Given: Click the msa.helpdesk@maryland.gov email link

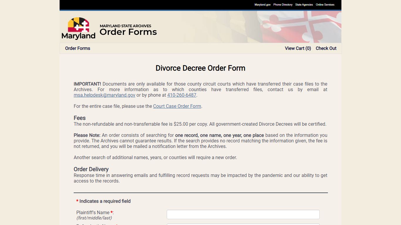Looking at the screenshot, I should (105, 95).
